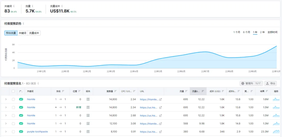The image size is (282, 137).
Task: Open external link icon in 2.68 CPC row
Action: (x=160, y=115)
